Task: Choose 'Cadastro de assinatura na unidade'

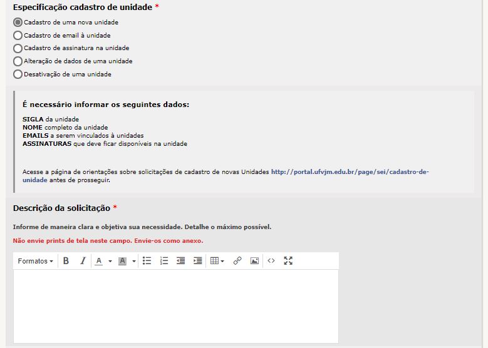Action: (18, 48)
